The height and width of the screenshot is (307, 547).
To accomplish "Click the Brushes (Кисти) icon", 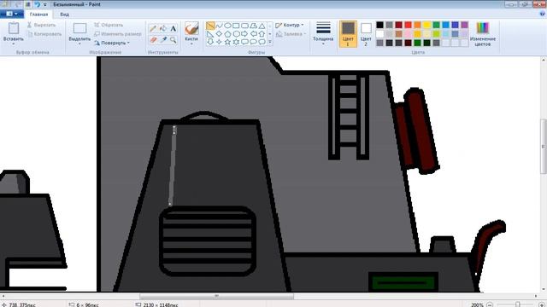I will click(x=191, y=28).
